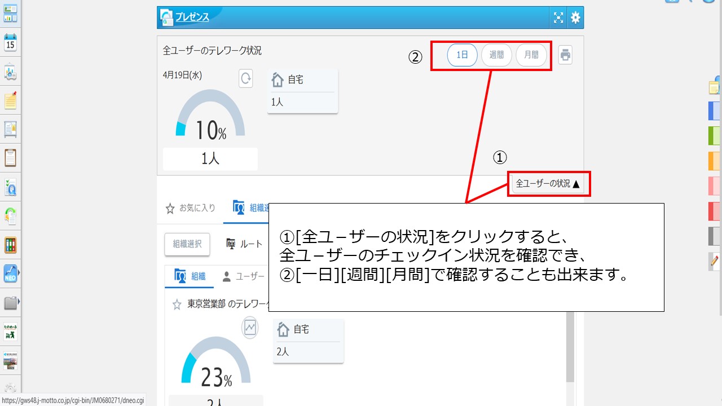Pick the gray color tab on right edge
The image size is (722, 406).
pos(715,236)
